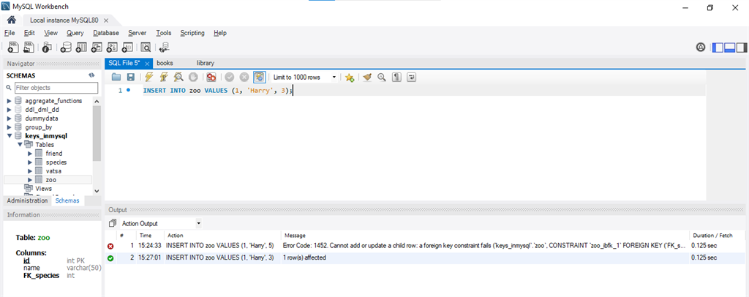Screen dimensions: 749x297
Task: Open find panel magnifier icon
Action: pyautogui.click(x=382, y=77)
